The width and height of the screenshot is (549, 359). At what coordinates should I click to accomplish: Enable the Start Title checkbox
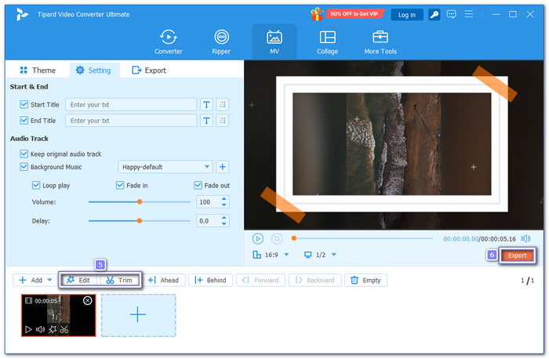click(x=24, y=104)
